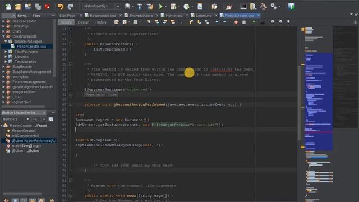The width and height of the screenshot is (359, 202).
Task: Click the Undo arrow icon
Action: (x=61, y=6)
